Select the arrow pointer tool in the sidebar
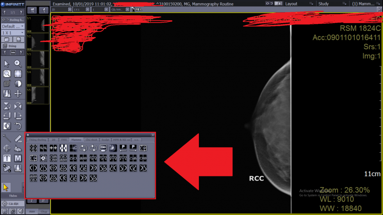Viewport: 383px width, 215px height. pyautogui.click(x=7, y=64)
